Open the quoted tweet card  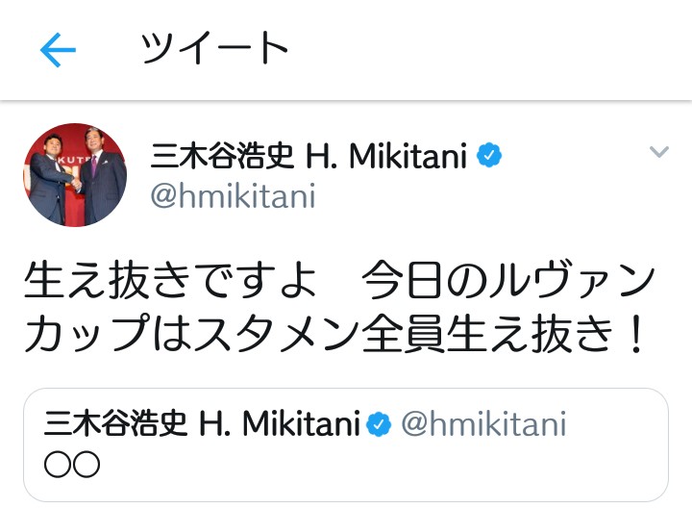tap(346, 444)
